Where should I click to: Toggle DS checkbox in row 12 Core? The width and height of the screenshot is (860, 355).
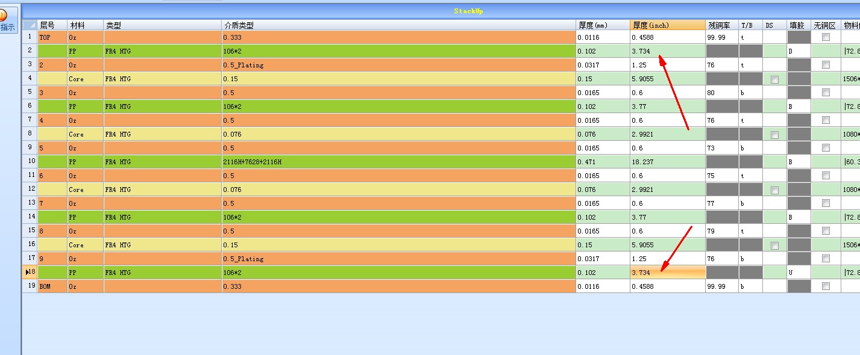[774, 190]
